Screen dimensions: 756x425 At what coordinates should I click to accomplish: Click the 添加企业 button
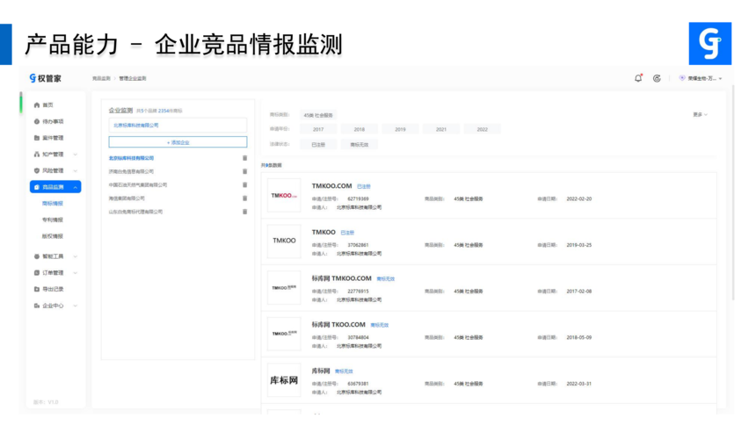[178, 142]
